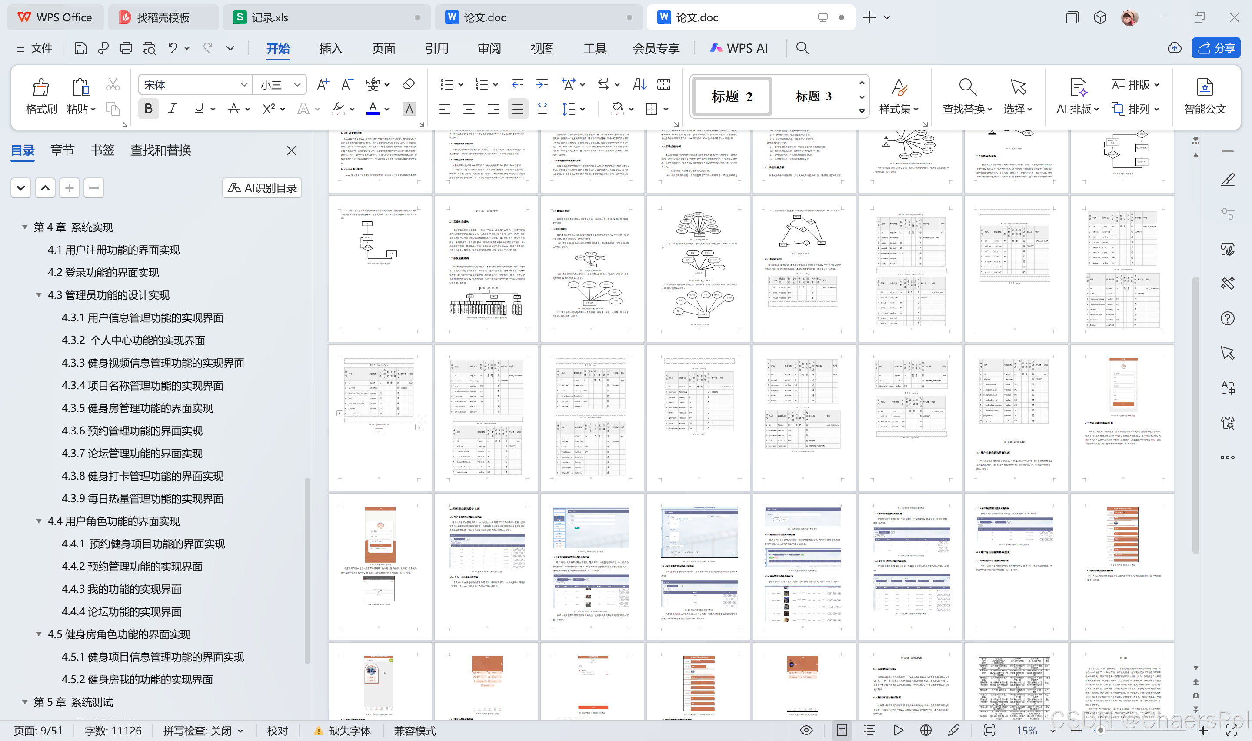Expand the 第5章 系统测试 outline node
The height and width of the screenshot is (741, 1252).
click(24, 702)
